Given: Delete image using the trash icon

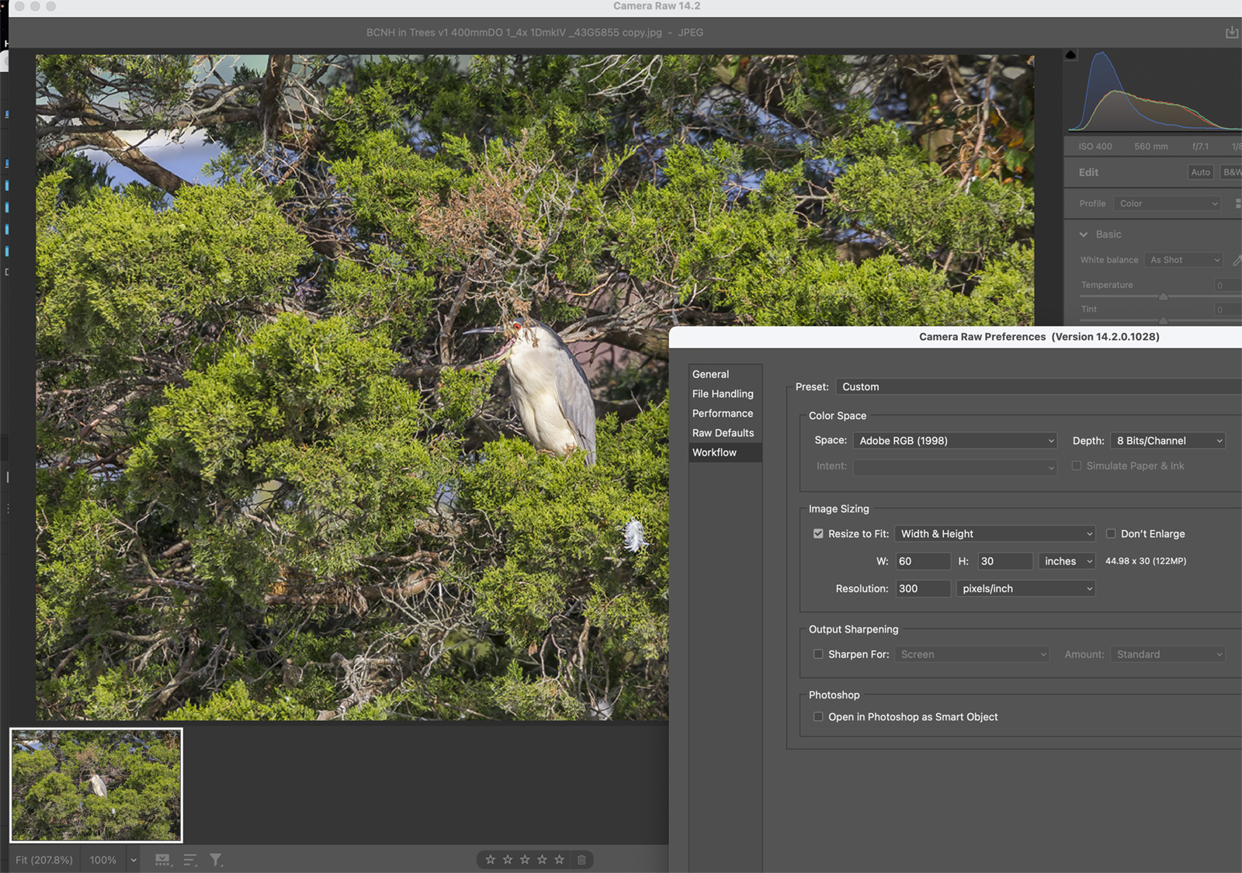Looking at the screenshot, I should tap(581, 860).
